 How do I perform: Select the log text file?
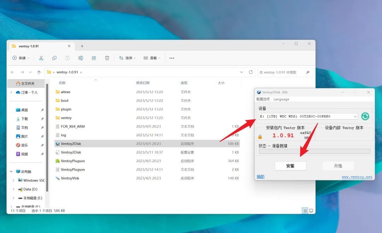(147, 135)
